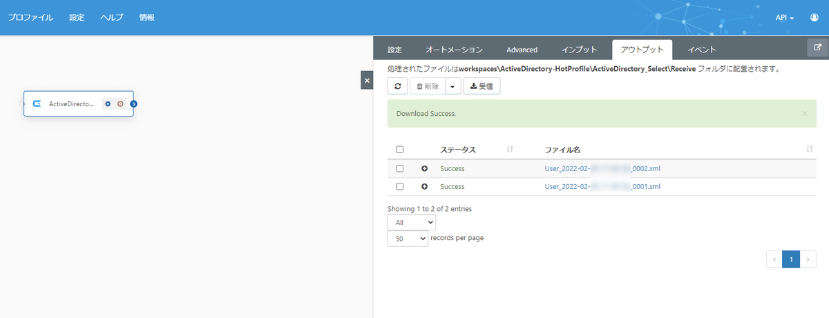Click the Download Success message text
This screenshot has height=318, width=829.
tap(426, 113)
